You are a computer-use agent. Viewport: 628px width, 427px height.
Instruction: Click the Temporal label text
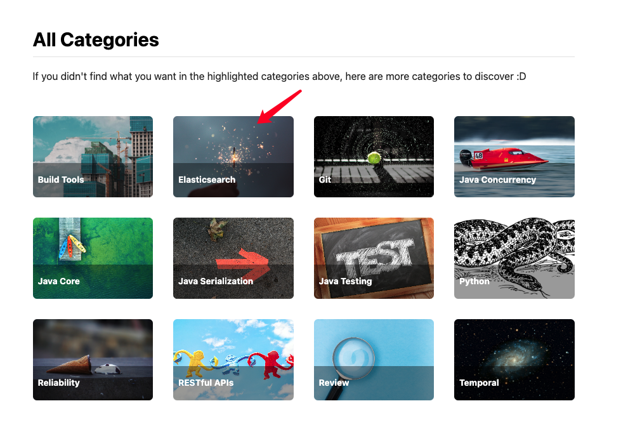click(x=479, y=383)
